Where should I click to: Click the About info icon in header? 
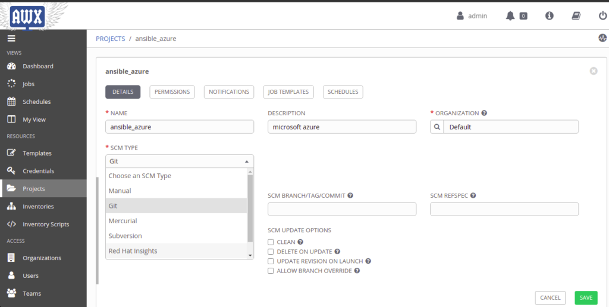[x=549, y=16]
